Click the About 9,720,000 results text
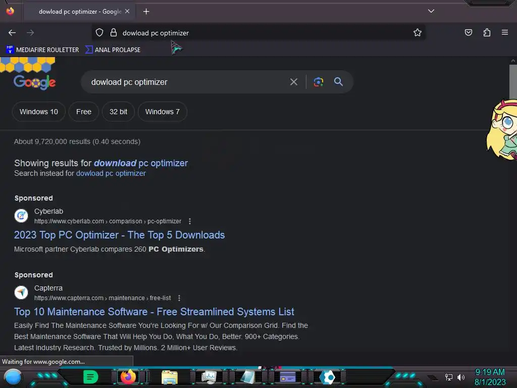517x388 pixels. tap(77, 141)
